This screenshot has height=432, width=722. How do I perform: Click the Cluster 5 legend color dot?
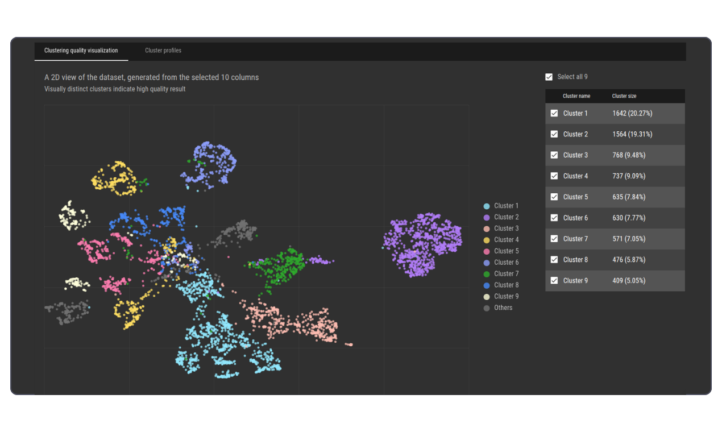(487, 251)
